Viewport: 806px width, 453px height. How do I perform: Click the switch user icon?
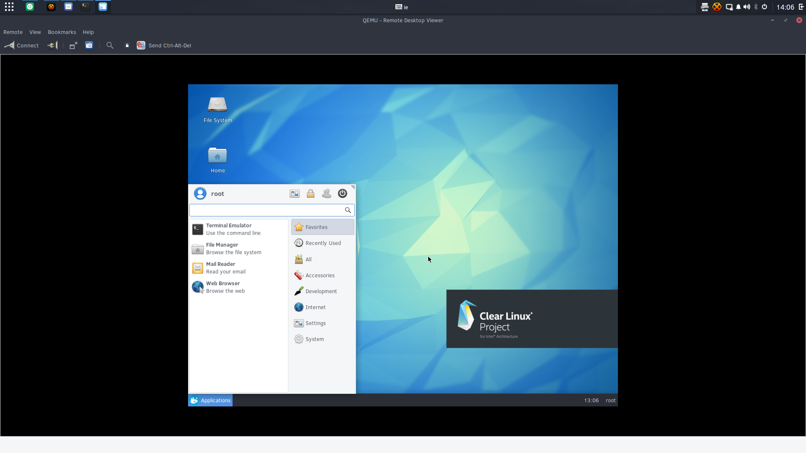click(327, 193)
